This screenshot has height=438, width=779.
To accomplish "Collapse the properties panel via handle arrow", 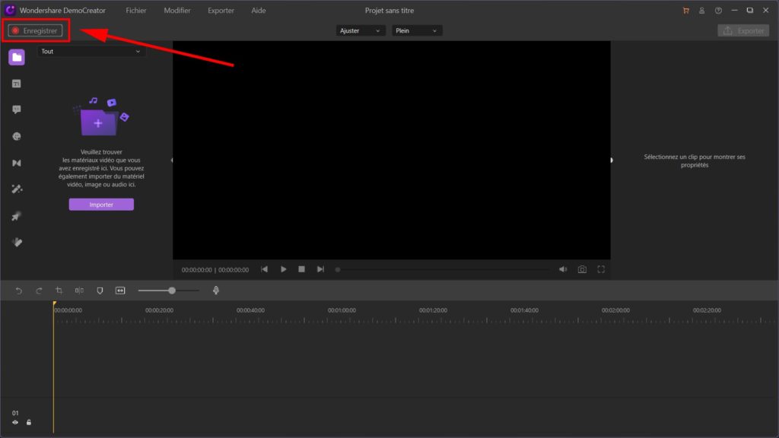I will (x=612, y=160).
